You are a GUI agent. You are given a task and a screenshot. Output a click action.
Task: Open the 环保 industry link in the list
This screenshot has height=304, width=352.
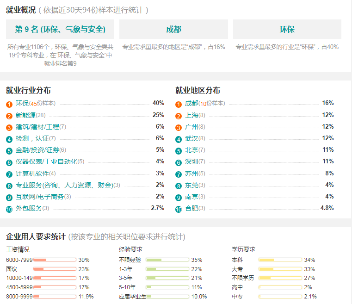(x=22, y=103)
